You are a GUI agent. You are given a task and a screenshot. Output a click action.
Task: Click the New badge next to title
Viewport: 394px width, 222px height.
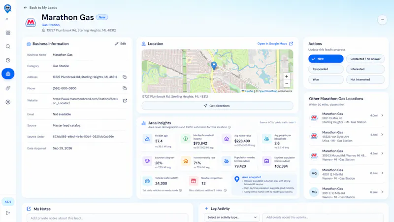pos(102,17)
